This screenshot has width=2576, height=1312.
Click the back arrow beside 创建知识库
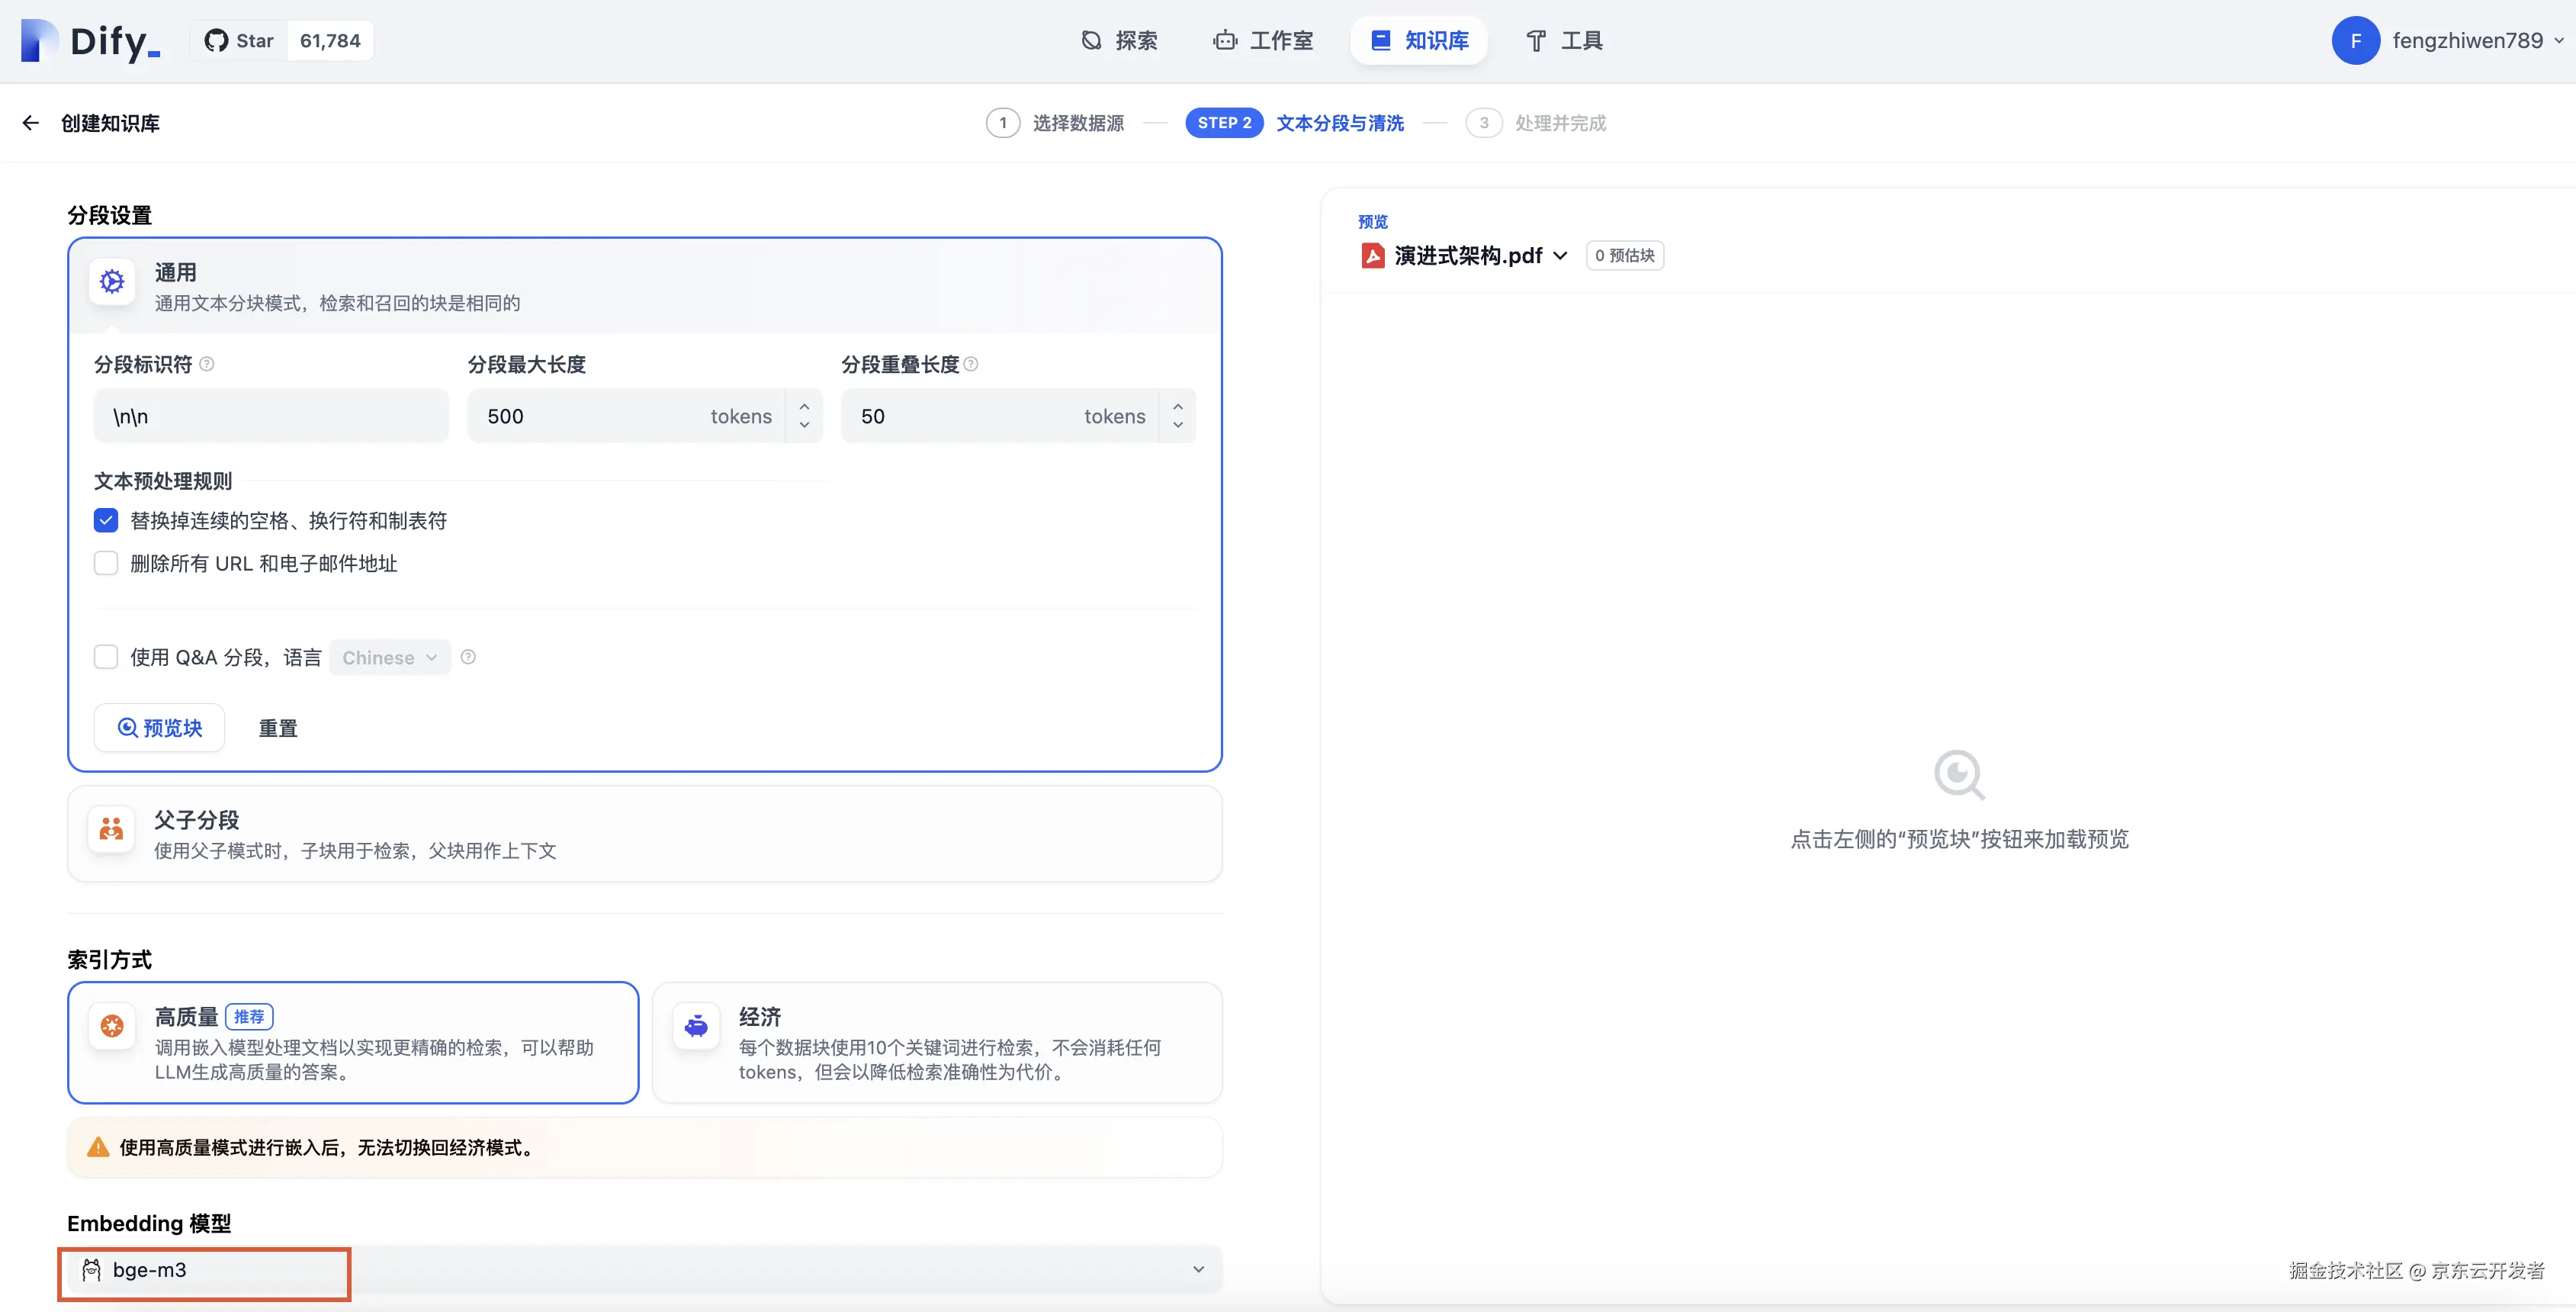30,123
